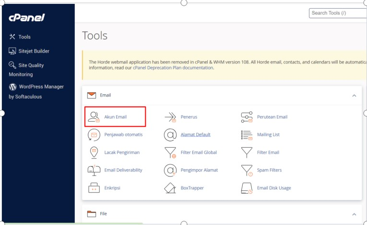Open Tools icon in sidebar
The image size is (367, 225).
12,37
